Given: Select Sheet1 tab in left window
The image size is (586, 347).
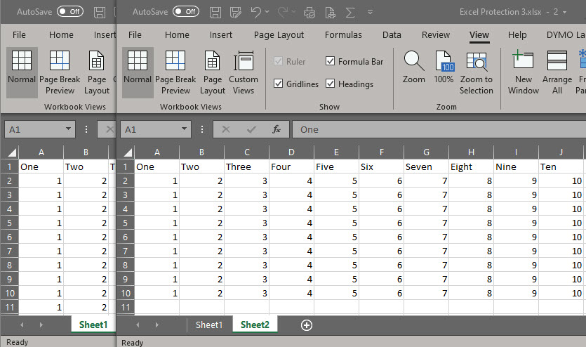Looking at the screenshot, I should (93, 325).
